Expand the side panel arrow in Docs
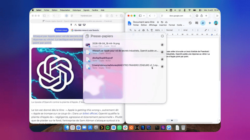The width and height of the screenshot is (250, 140). pos(219,120)
